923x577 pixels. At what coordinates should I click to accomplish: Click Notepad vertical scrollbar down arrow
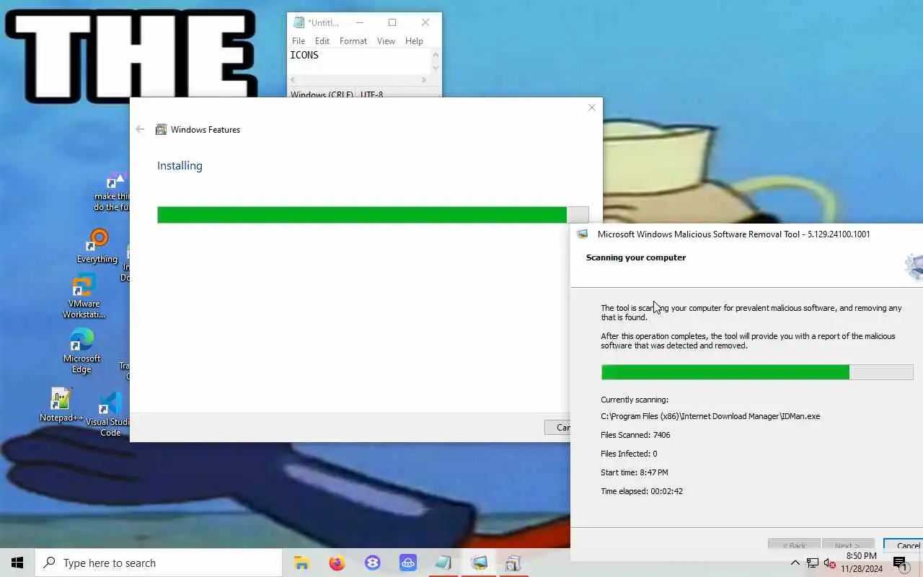click(x=436, y=69)
